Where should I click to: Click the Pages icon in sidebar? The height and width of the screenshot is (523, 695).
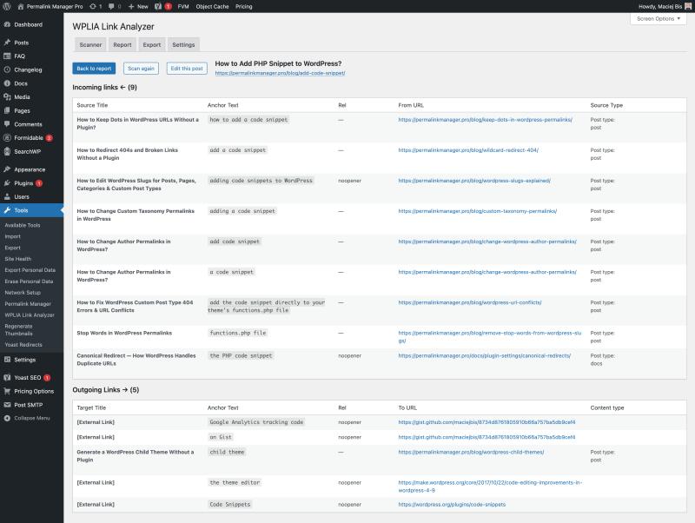(x=7, y=110)
